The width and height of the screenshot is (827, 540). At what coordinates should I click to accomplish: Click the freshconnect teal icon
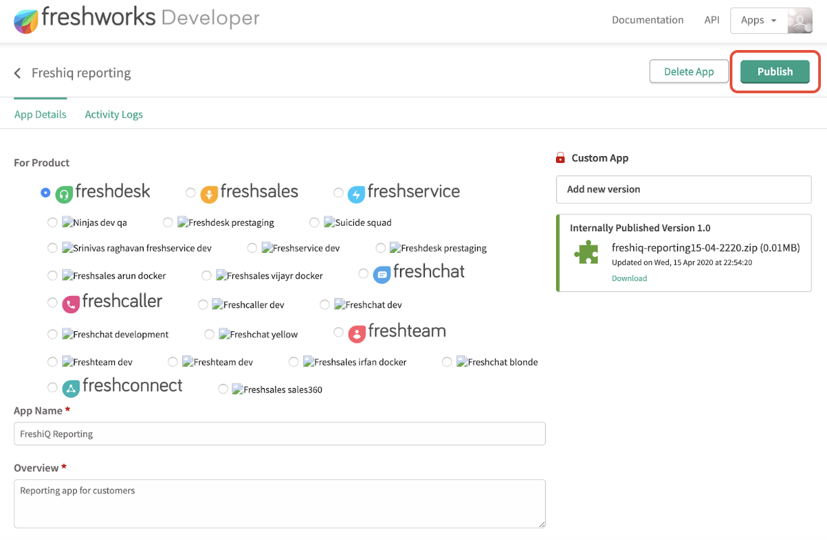[71, 388]
